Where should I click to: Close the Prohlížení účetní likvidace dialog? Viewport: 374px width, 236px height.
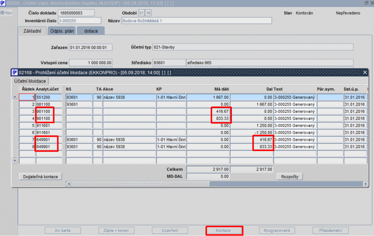click(365, 72)
